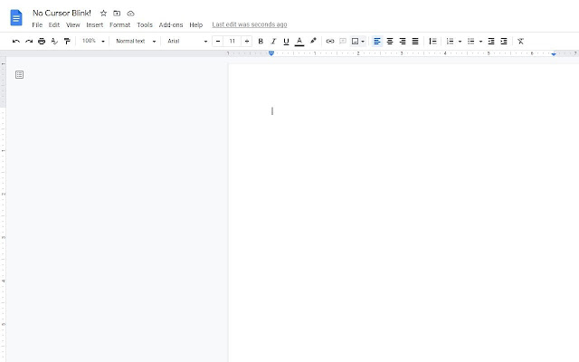Screen dimensions: 579x362
Task: Toggle bold formatting
Action: point(261,41)
